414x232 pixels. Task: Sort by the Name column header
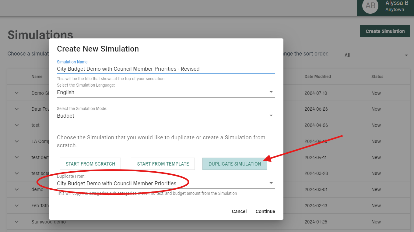[37, 77]
